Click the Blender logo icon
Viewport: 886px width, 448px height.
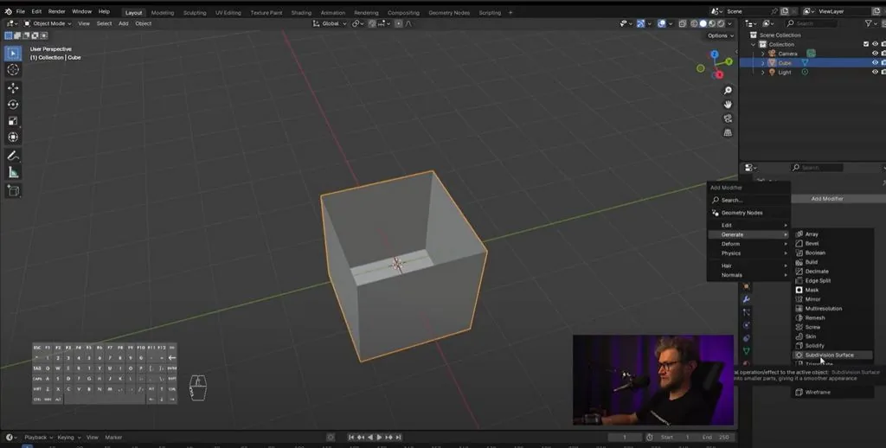(x=8, y=11)
